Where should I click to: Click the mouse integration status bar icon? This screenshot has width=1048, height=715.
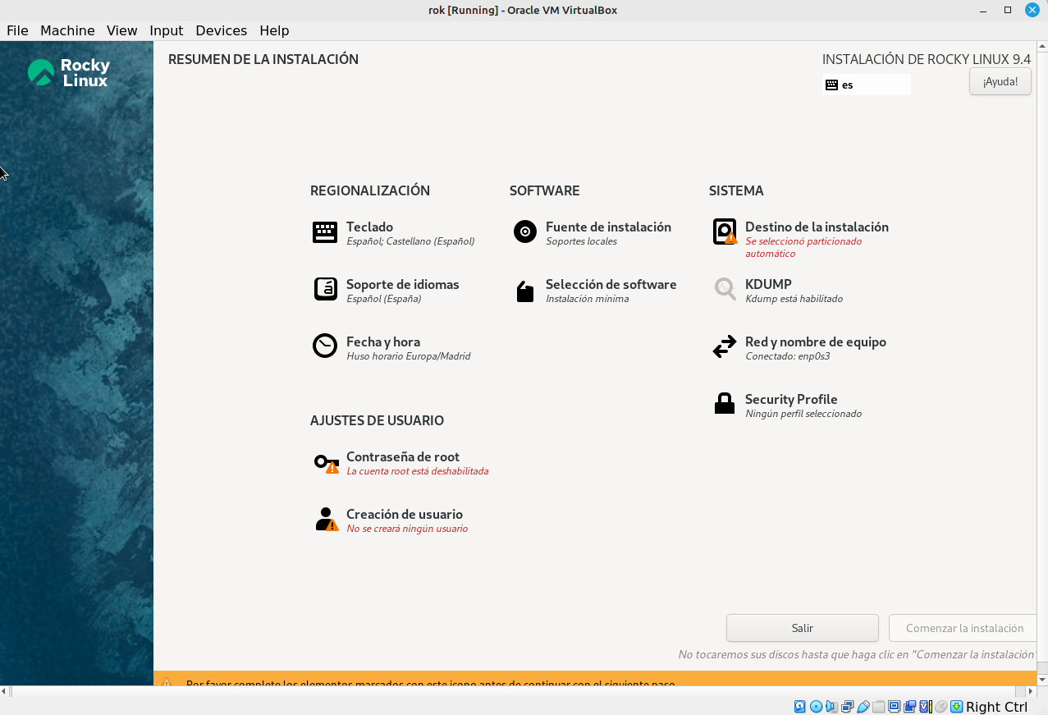(x=940, y=707)
